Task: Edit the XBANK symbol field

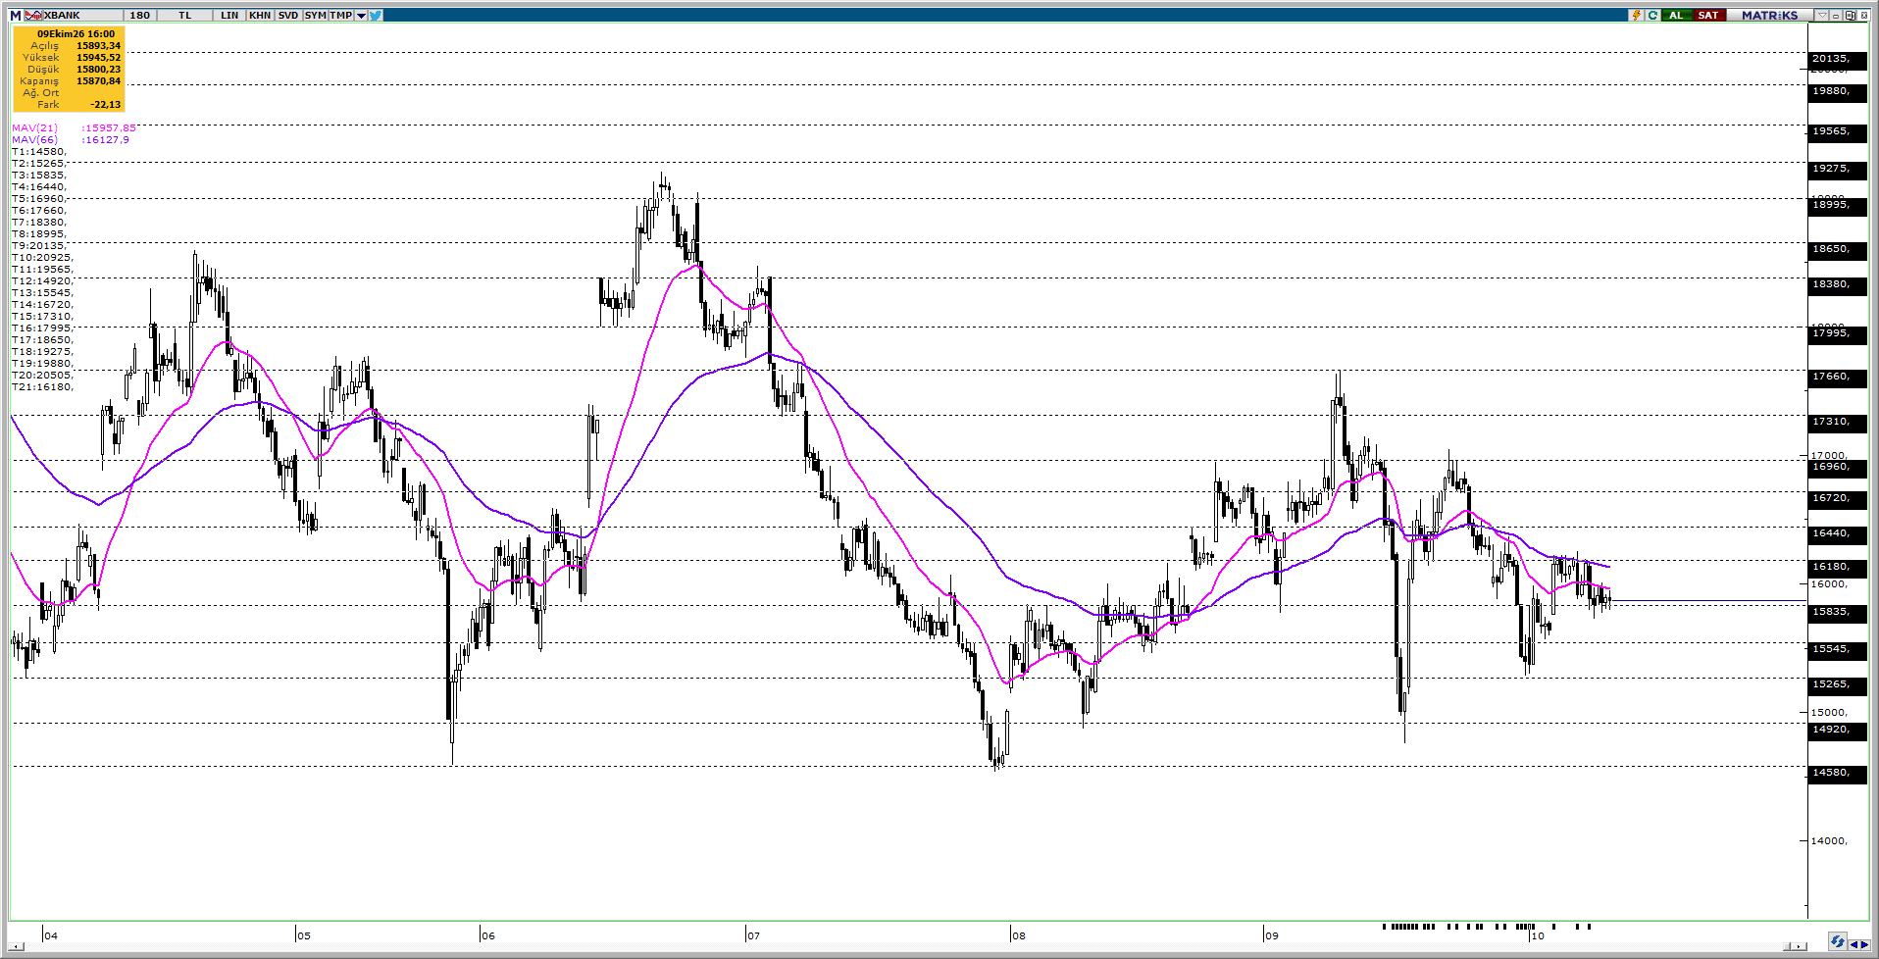Action: click(82, 16)
